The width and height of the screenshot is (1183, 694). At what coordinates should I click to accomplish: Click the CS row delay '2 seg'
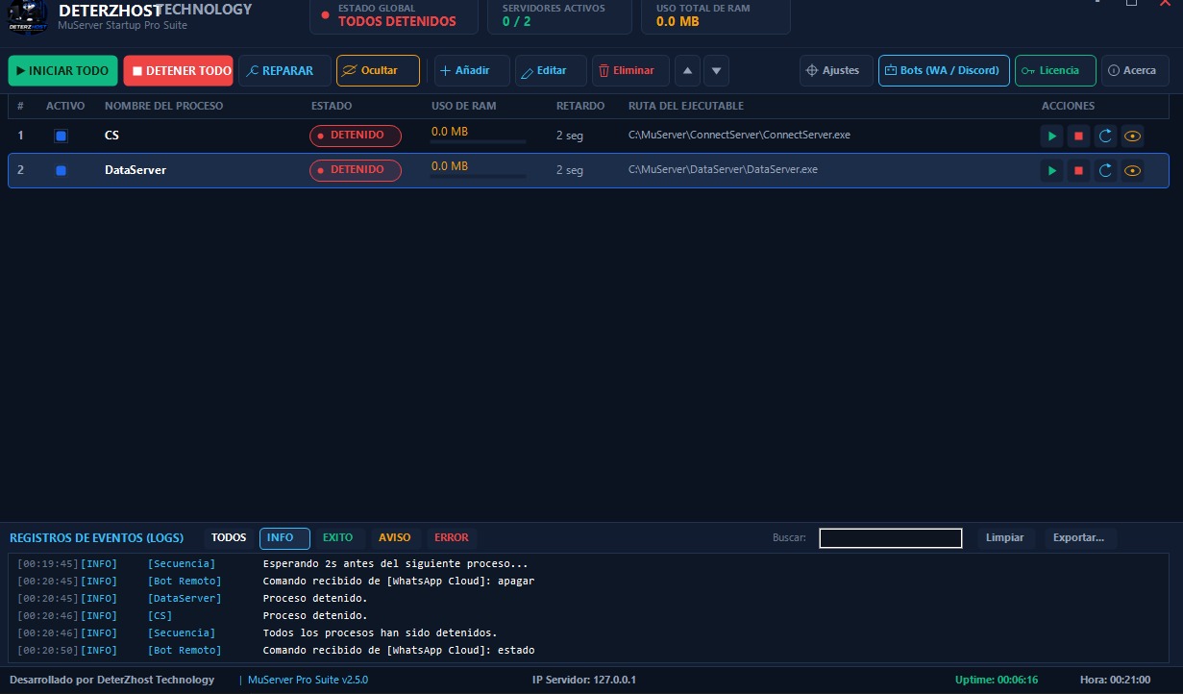pyautogui.click(x=570, y=136)
